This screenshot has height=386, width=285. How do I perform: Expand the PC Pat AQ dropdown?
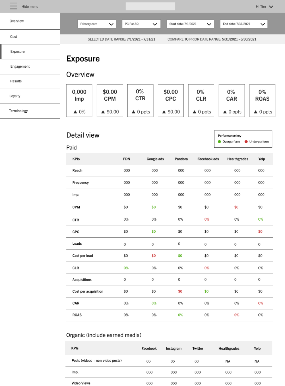[x=141, y=24]
